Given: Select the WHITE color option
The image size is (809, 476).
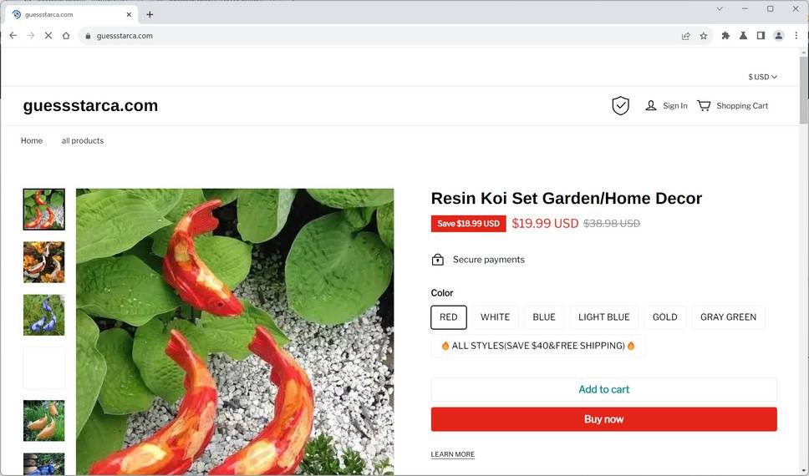Looking at the screenshot, I should pos(495,317).
